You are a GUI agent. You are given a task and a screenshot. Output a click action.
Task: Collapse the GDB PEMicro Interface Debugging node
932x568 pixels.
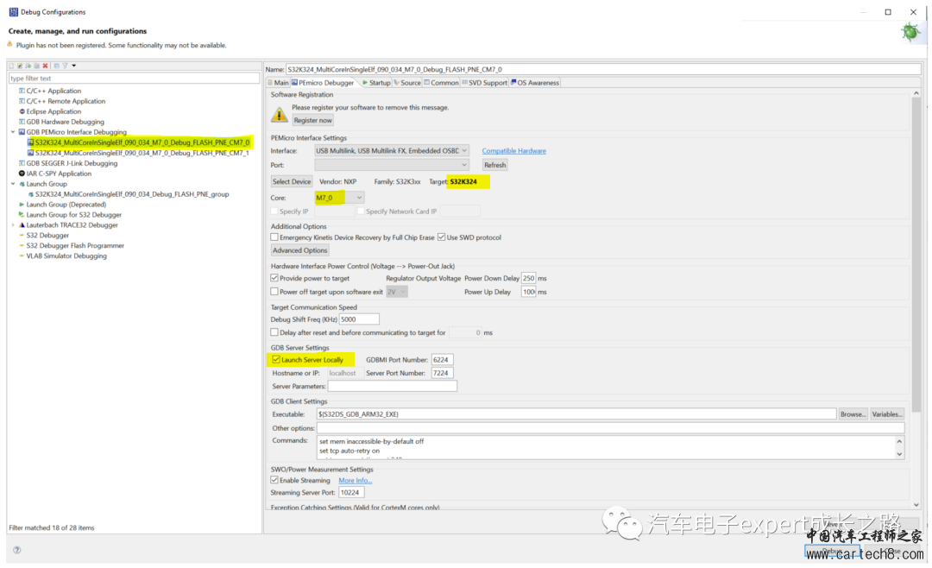tap(13, 132)
